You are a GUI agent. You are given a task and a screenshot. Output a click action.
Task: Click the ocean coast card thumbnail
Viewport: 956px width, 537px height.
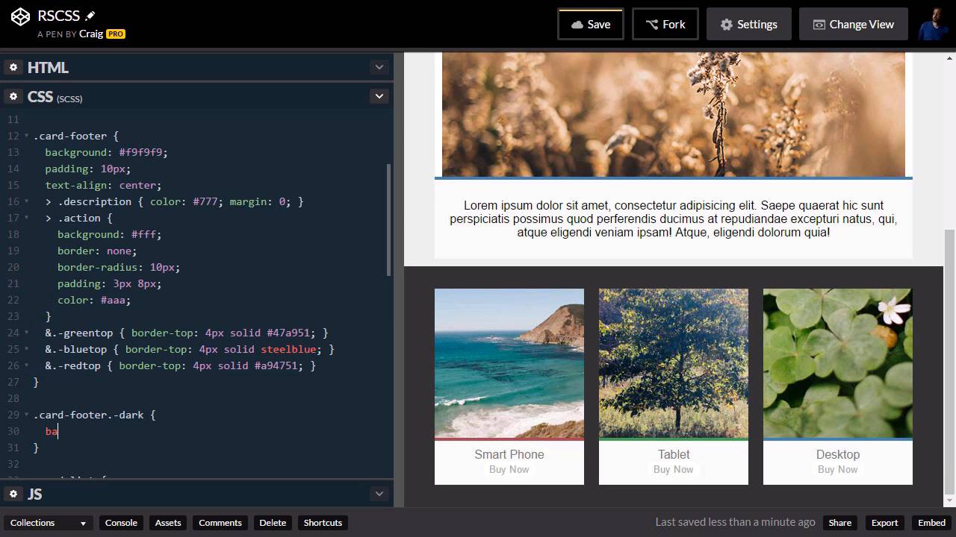(x=509, y=363)
